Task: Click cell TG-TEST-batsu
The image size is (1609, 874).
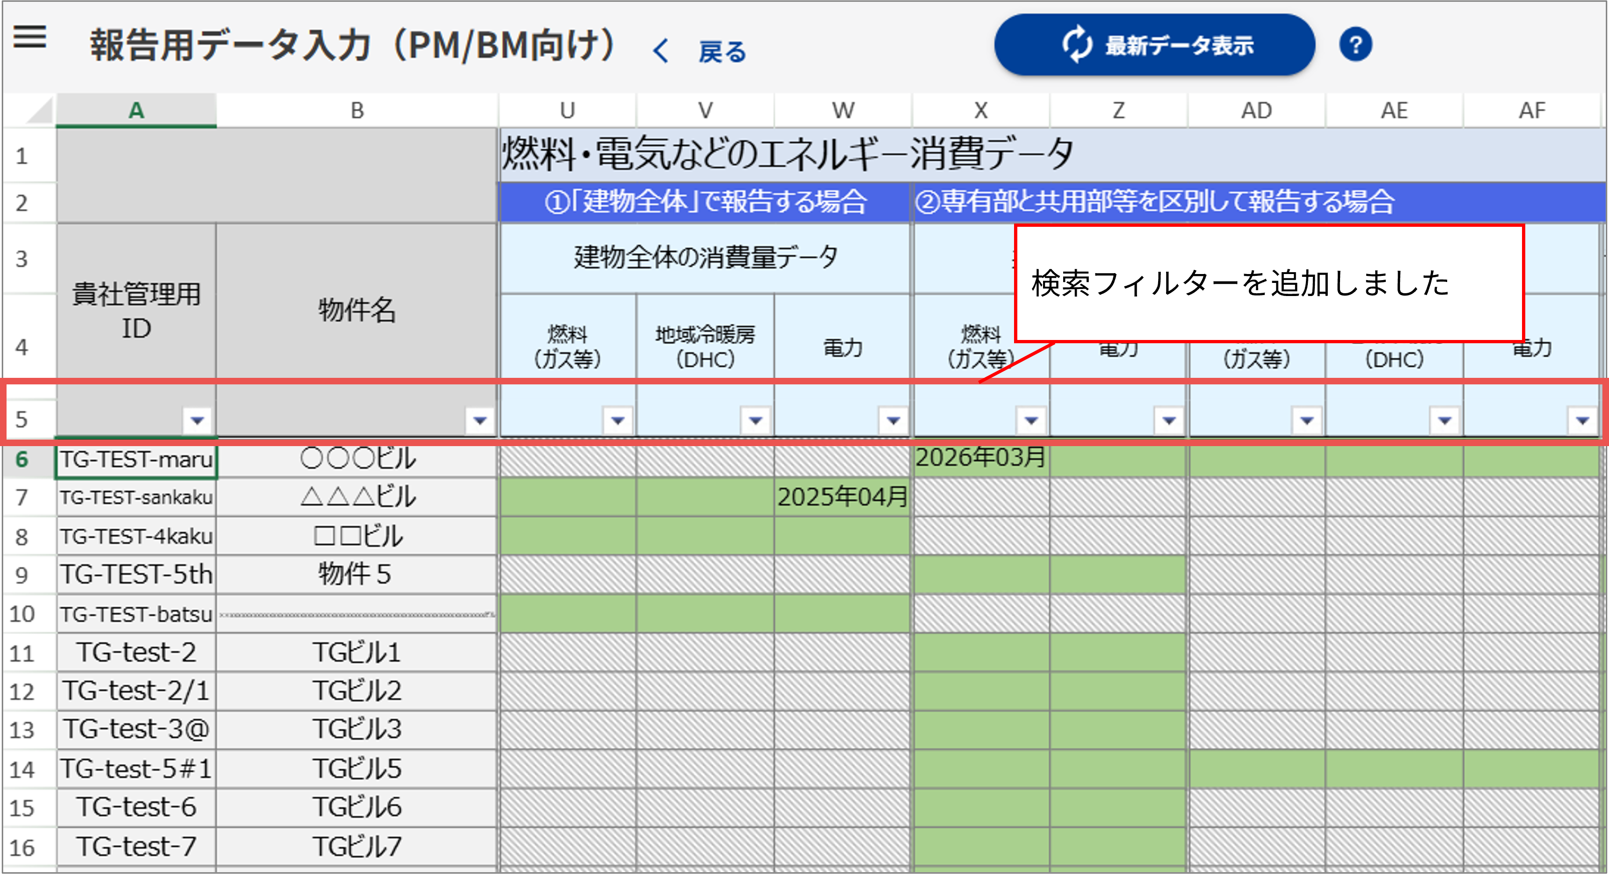Action: coord(136,614)
